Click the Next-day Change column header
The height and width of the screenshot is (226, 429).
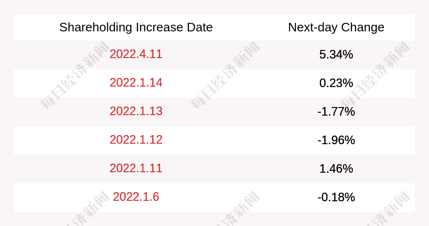pyautogui.click(x=336, y=27)
